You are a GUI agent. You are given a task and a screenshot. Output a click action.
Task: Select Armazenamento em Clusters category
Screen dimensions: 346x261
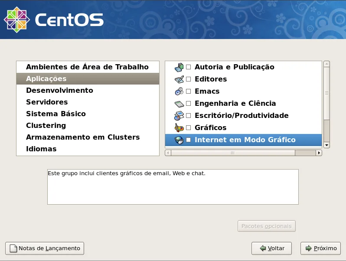point(88,137)
